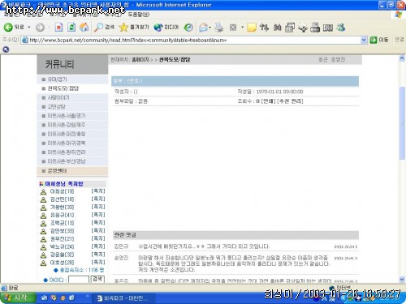Click the Forward navigation arrow

(x=40, y=28)
